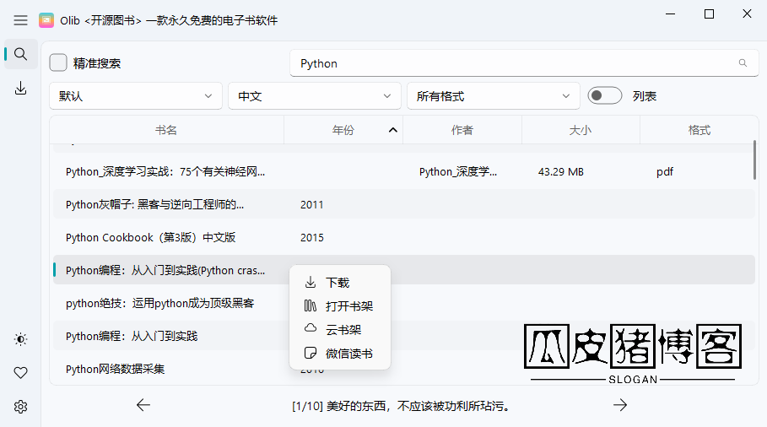Screen dimensions: 767x427
Task: Open the 所有格式 format dropdown
Action: tap(494, 96)
